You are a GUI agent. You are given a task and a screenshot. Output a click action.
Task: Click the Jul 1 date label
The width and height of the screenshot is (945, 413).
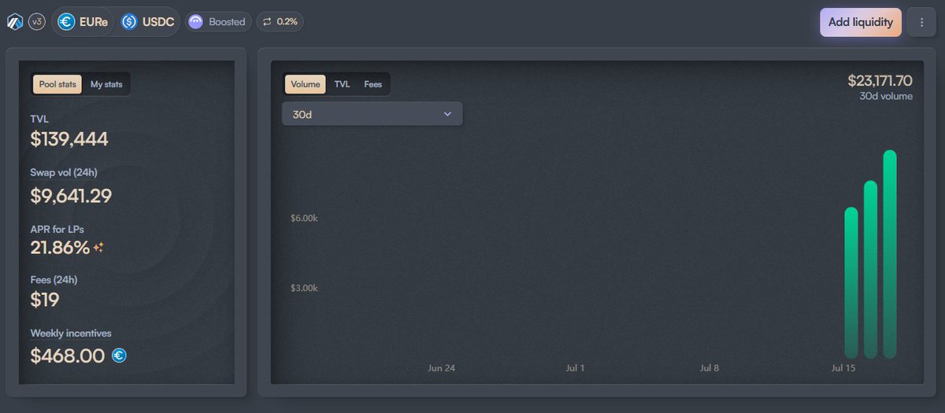(x=575, y=368)
